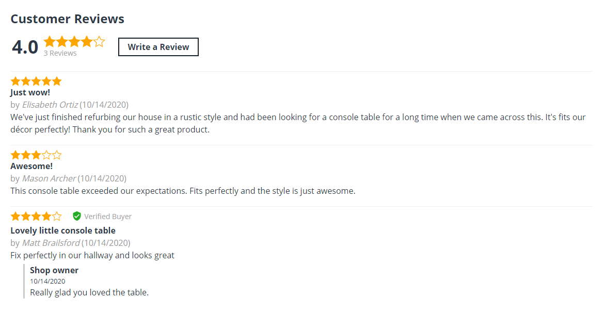The height and width of the screenshot is (315, 605).
Task: Click the Shop owner reply heading
Action: click(54, 270)
